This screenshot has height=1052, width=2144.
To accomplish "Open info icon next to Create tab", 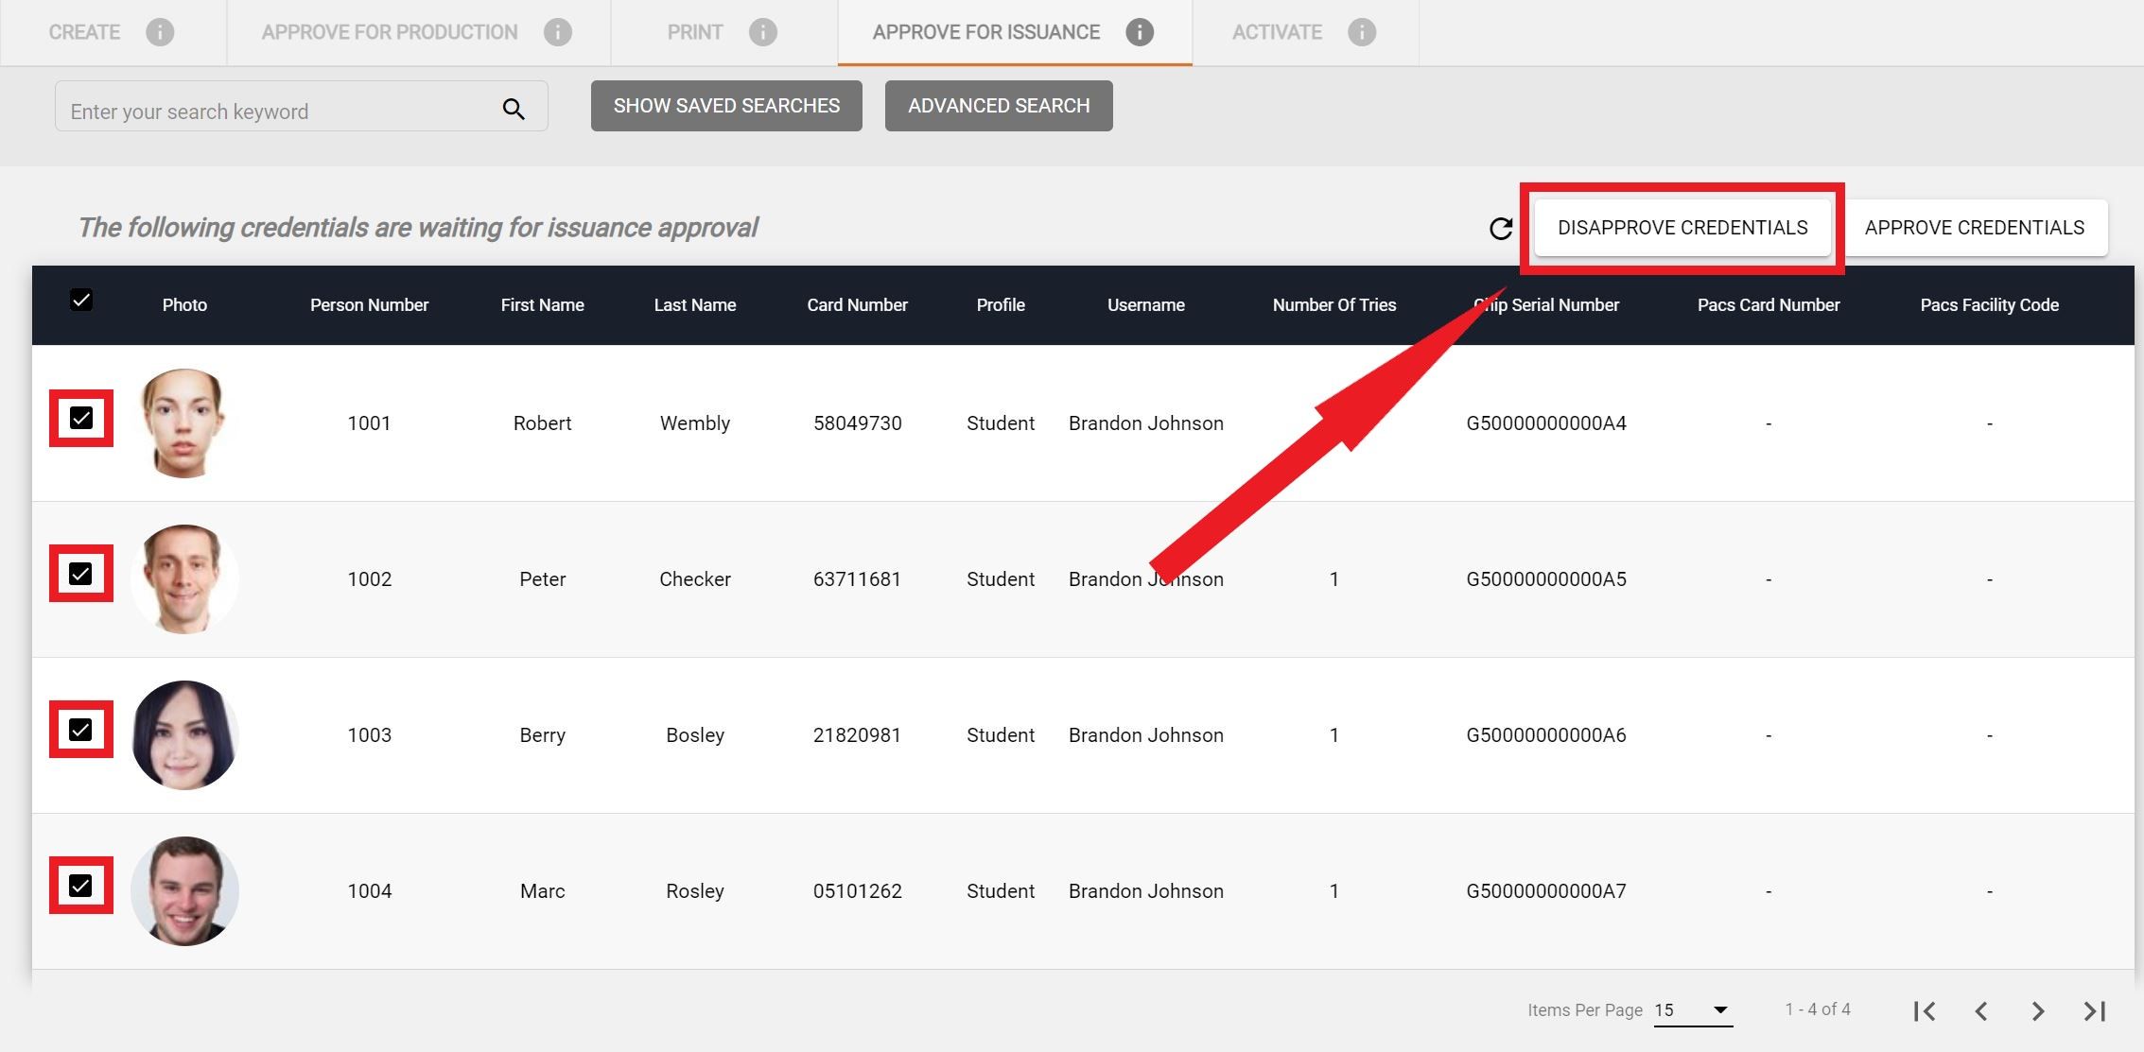I will tap(160, 32).
